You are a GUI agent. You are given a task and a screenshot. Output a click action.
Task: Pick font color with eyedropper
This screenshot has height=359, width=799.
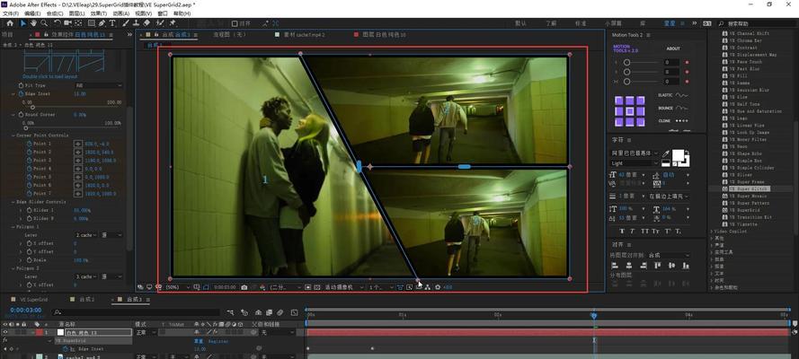(665, 153)
